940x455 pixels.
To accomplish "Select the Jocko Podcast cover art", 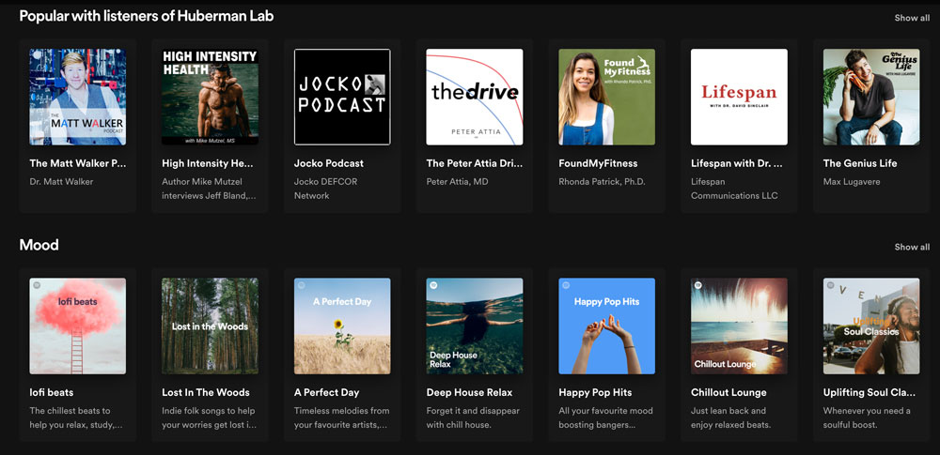I will [x=342, y=97].
